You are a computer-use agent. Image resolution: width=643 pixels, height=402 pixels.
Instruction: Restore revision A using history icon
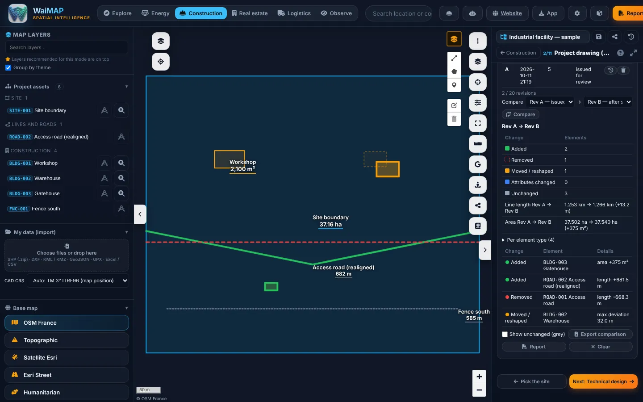tap(610, 70)
